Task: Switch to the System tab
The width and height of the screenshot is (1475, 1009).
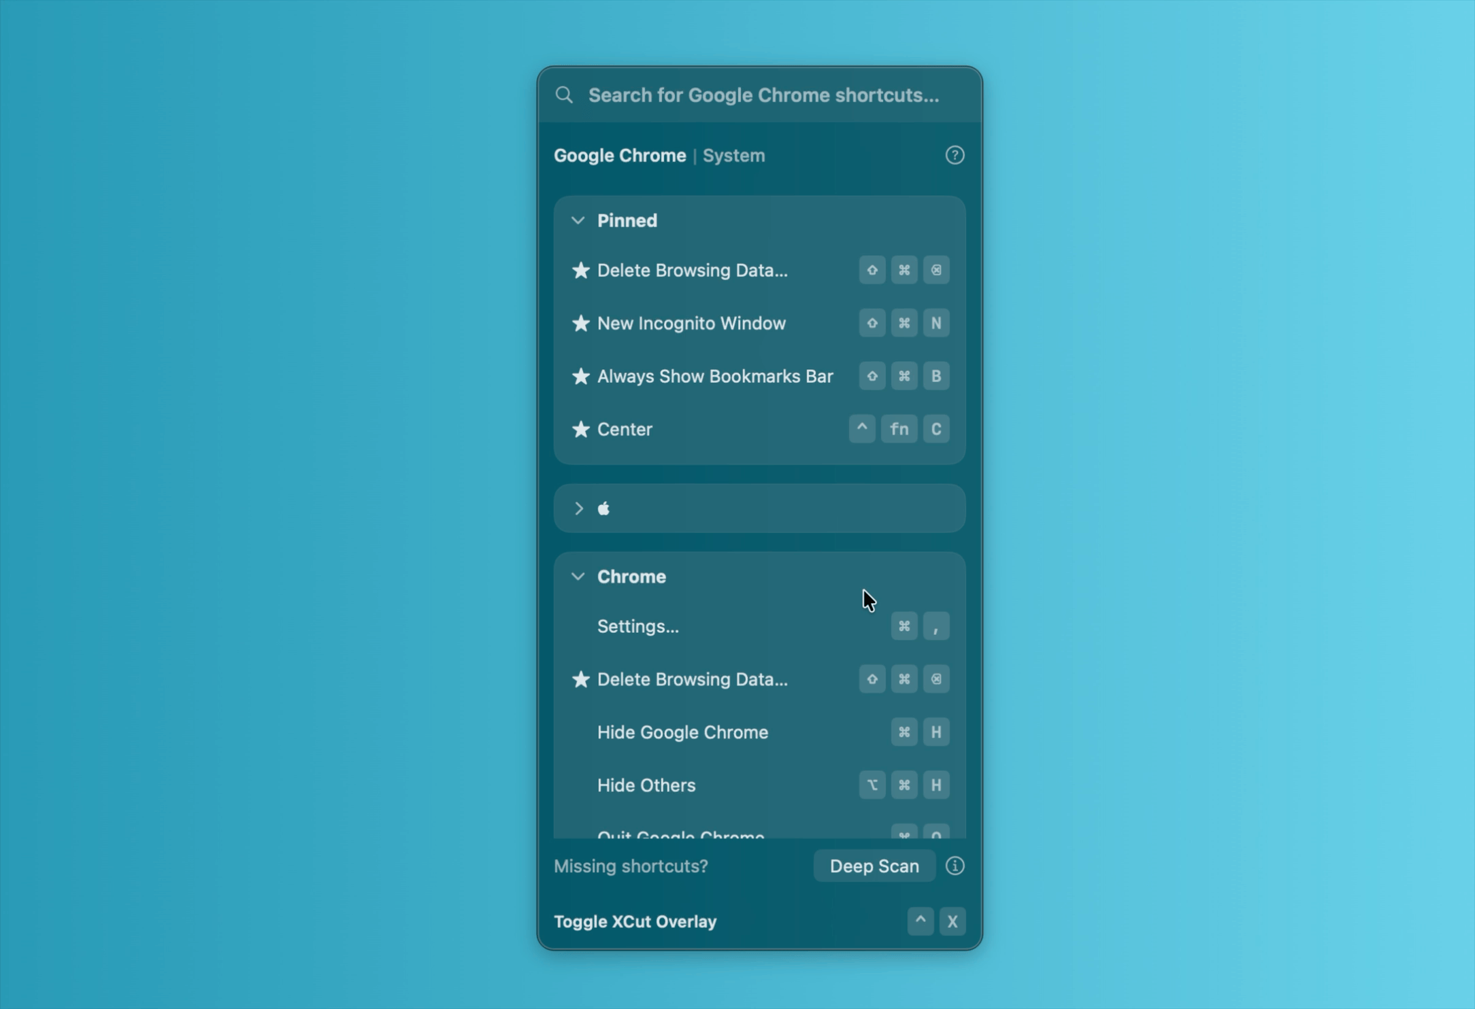Action: click(733, 156)
